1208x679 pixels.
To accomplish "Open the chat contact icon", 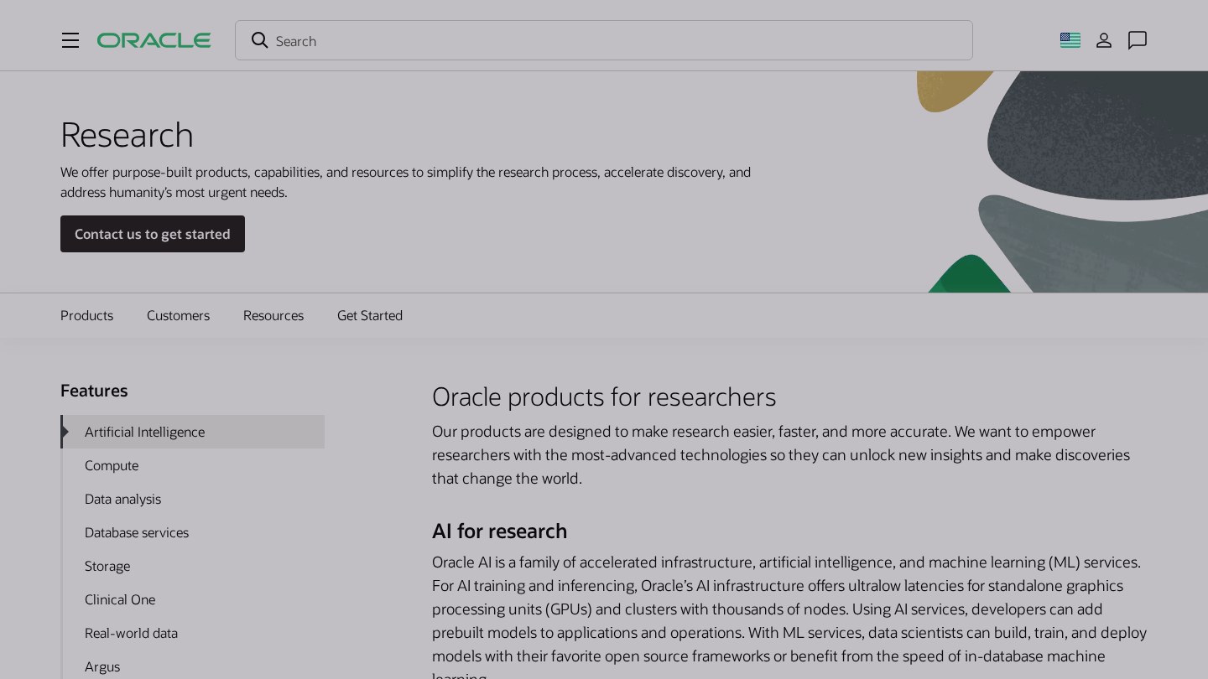I will (x=1138, y=40).
